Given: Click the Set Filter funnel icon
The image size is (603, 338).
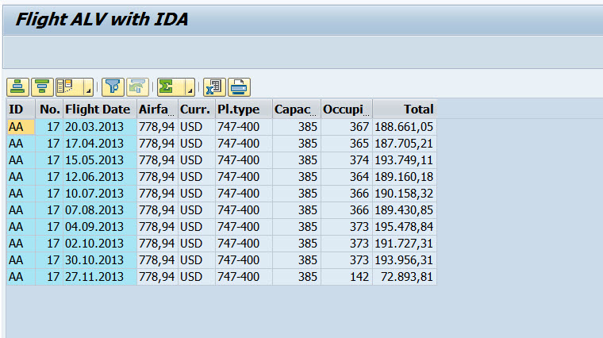Looking at the screenshot, I should (x=114, y=86).
